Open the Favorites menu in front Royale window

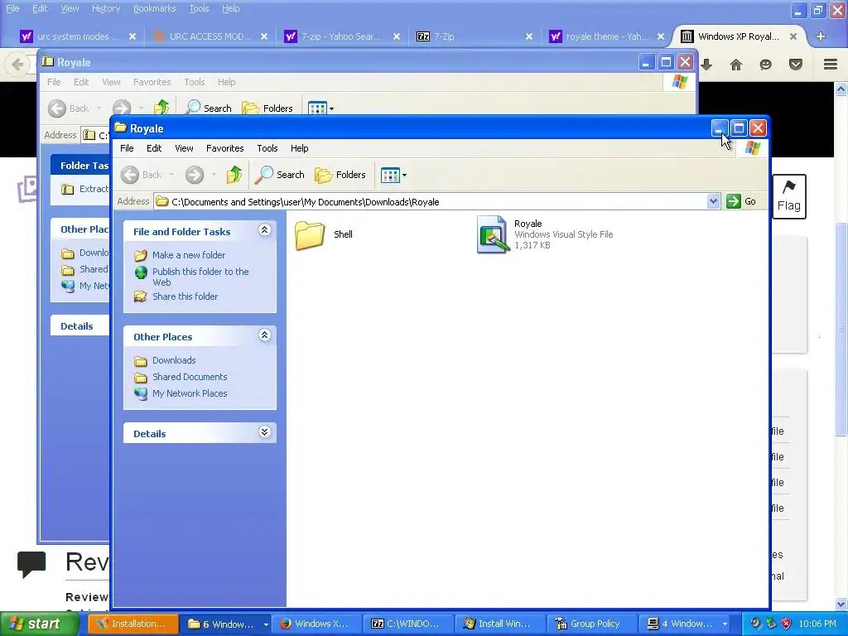coord(225,148)
